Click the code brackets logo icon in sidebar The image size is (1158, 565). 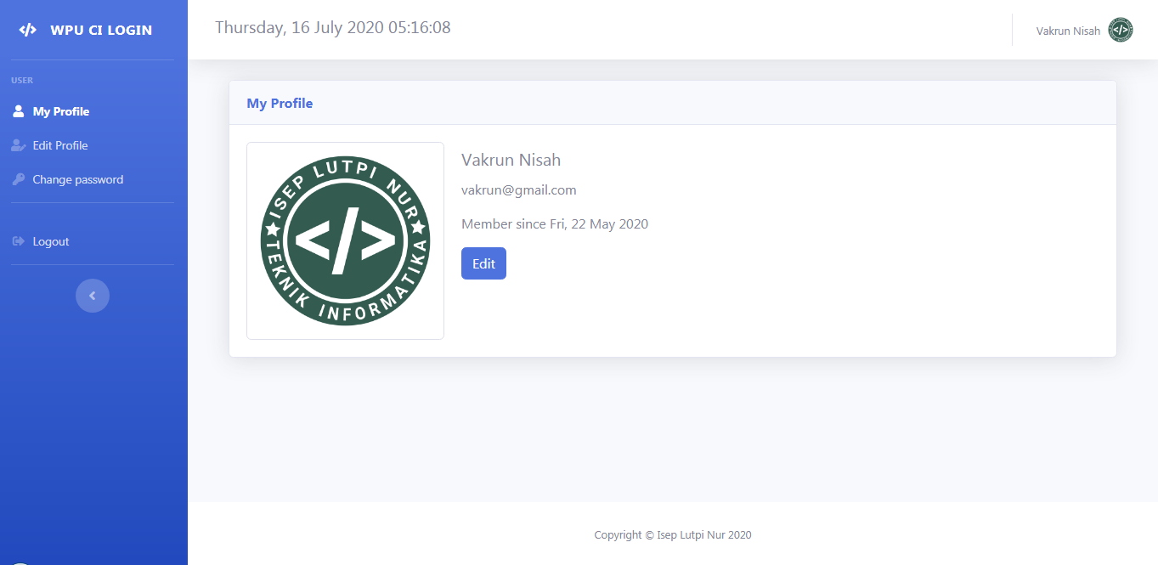tap(28, 30)
